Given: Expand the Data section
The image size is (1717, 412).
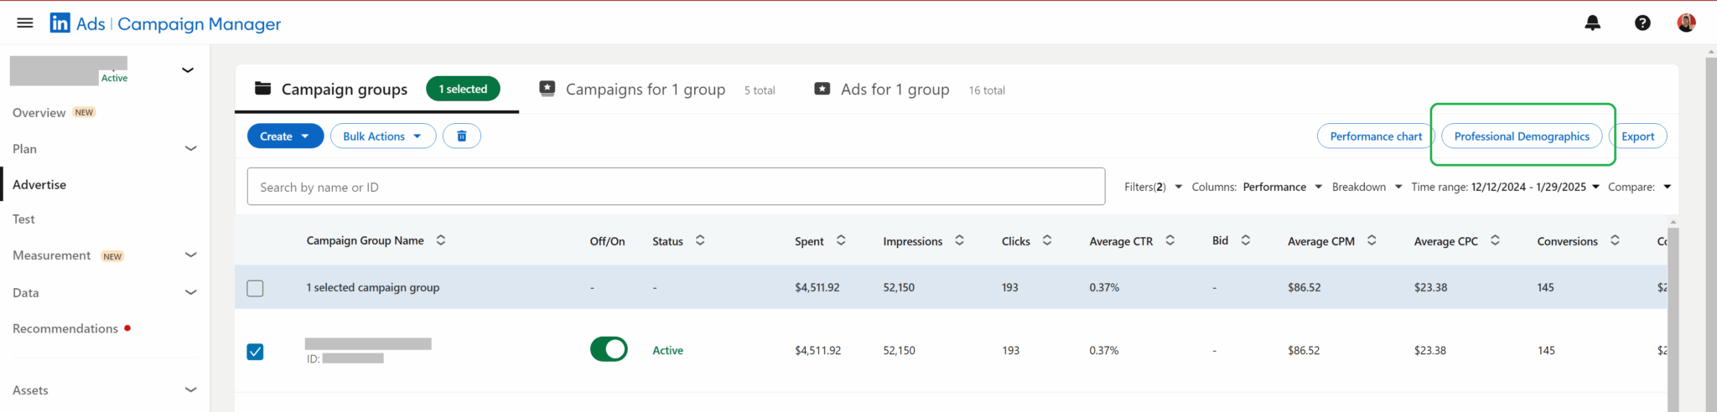Looking at the screenshot, I should pos(190,292).
